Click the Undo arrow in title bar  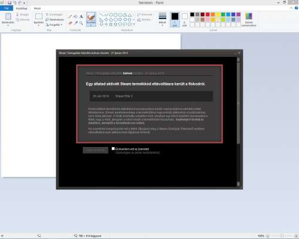[x=14, y=3]
